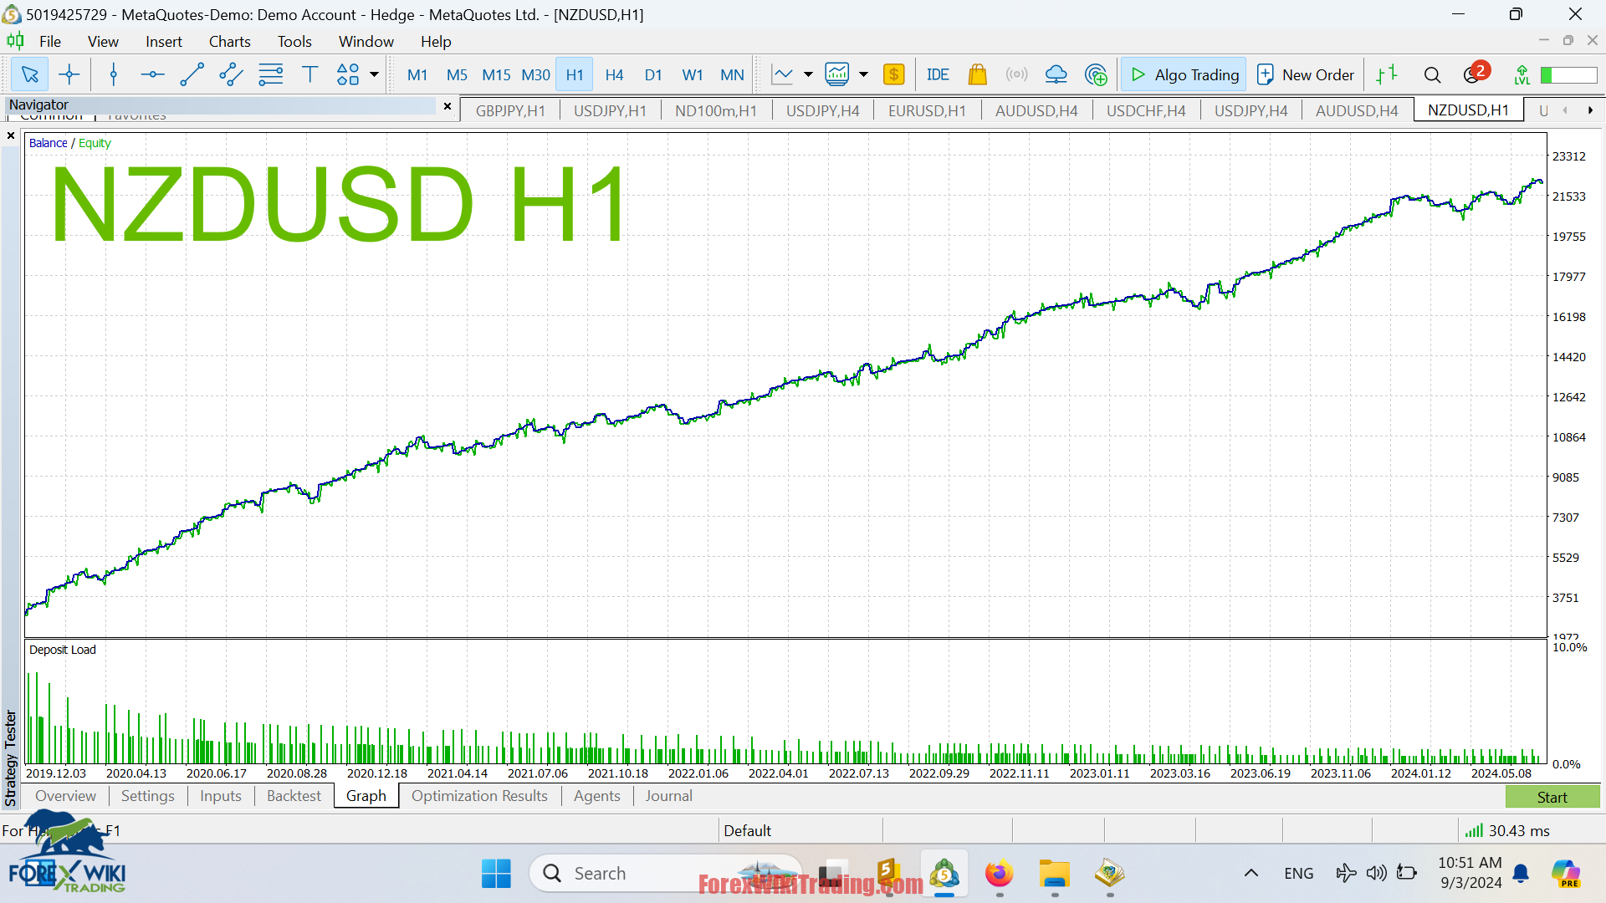
Task: Select the Text annotation tool
Action: 310,74
